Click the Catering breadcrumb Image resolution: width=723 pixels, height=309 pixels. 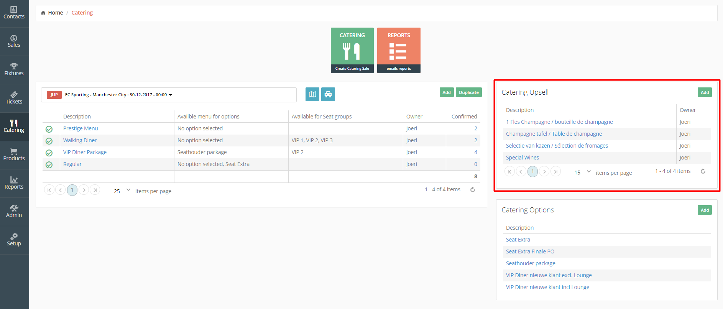pyautogui.click(x=82, y=13)
